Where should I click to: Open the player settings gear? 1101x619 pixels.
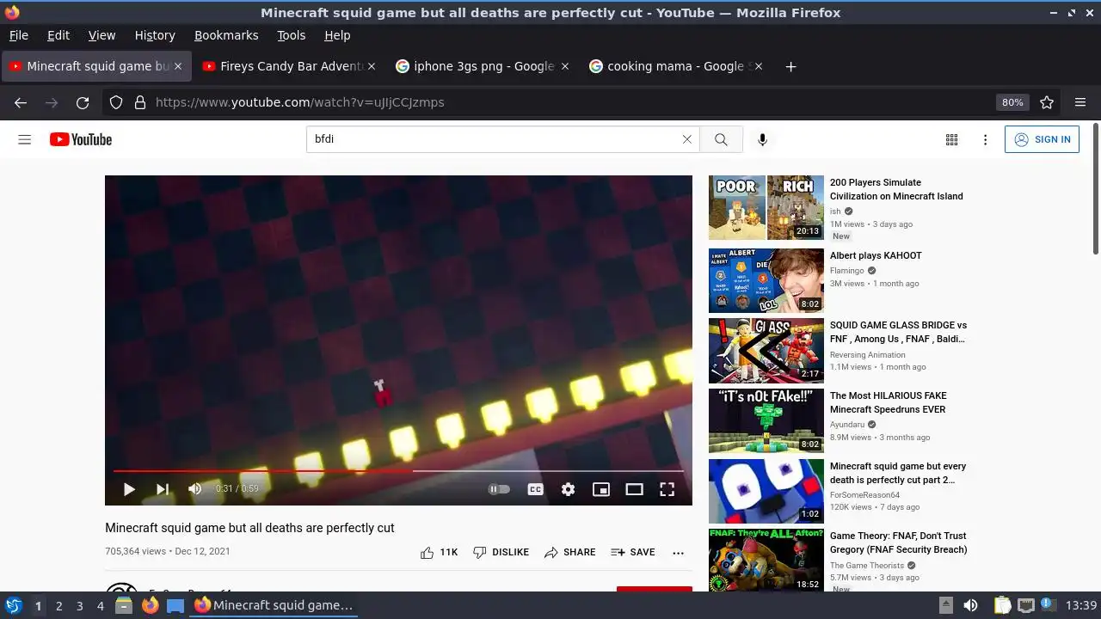tap(568, 489)
